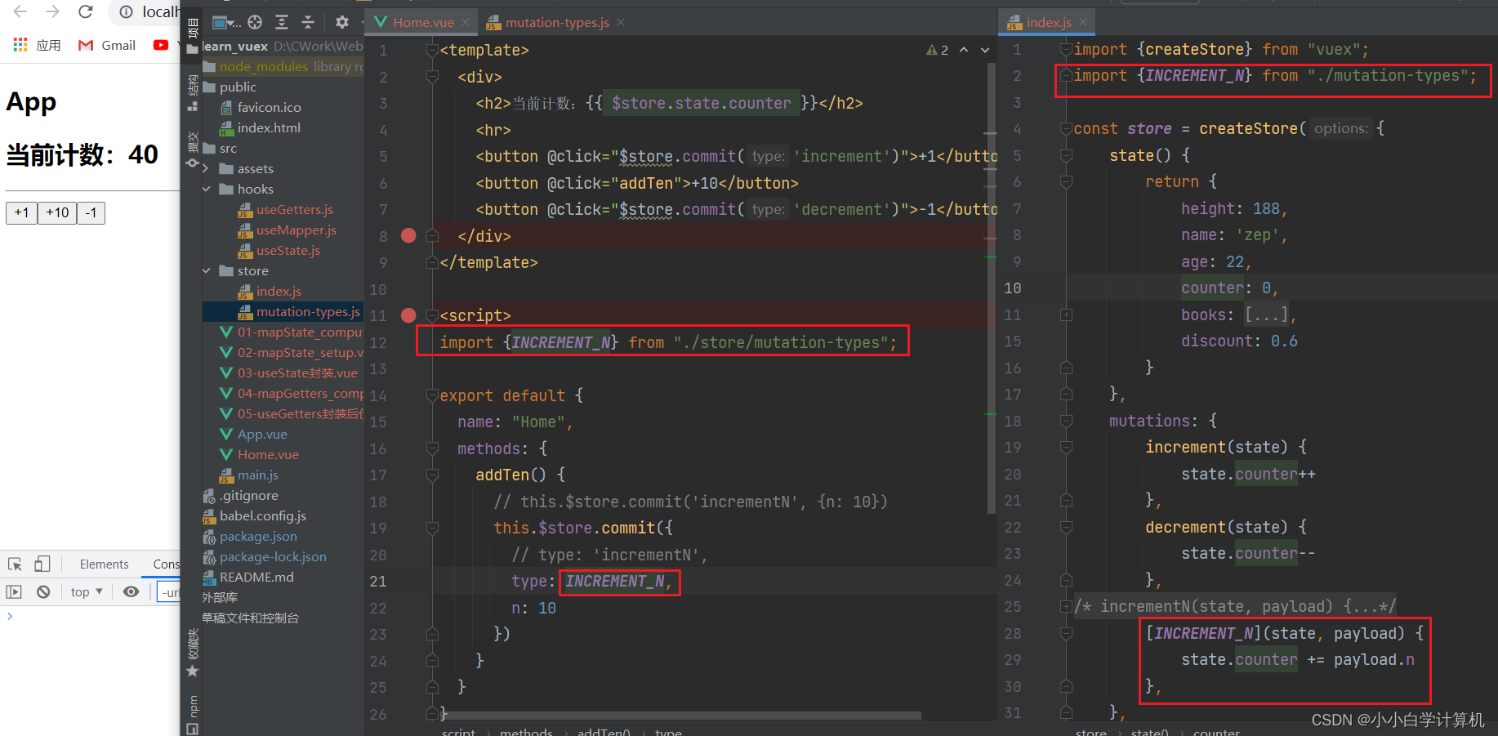Open project panel gear settings
This screenshot has width=1498, height=736.
click(x=341, y=22)
